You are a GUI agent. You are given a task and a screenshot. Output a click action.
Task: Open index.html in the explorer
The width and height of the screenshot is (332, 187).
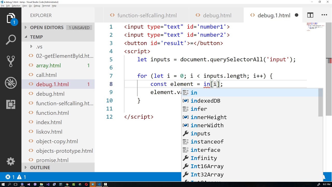pos(58,122)
